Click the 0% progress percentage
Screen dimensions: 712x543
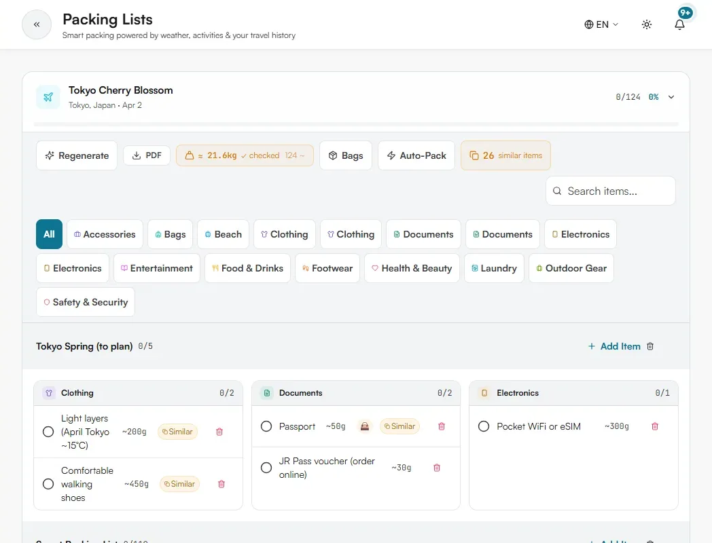(654, 97)
